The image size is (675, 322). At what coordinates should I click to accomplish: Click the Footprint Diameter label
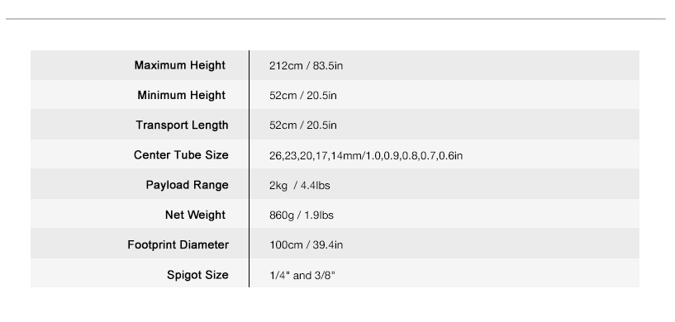pyautogui.click(x=178, y=245)
